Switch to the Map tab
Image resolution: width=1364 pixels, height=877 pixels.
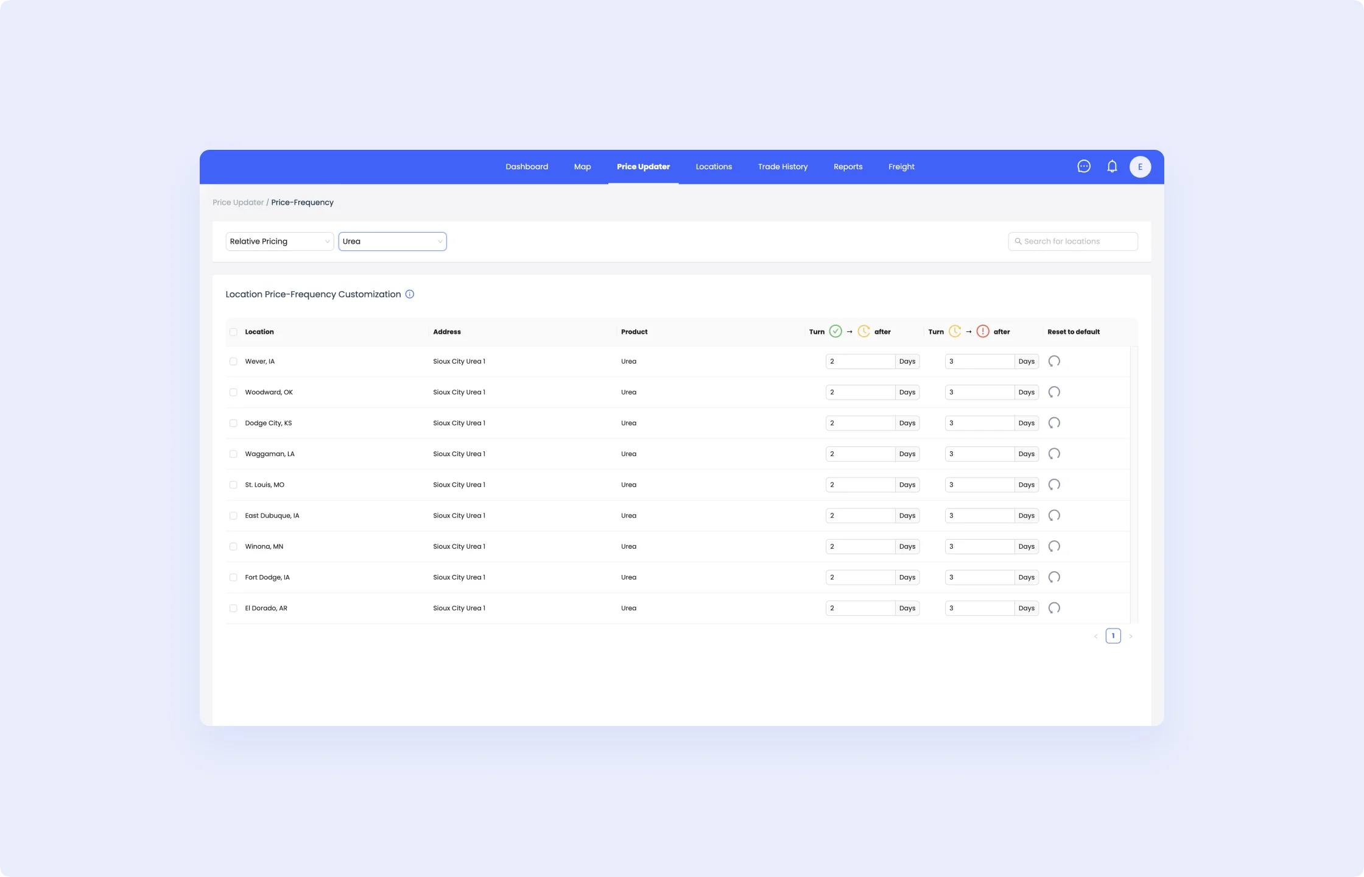pyautogui.click(x=582, y=167)
